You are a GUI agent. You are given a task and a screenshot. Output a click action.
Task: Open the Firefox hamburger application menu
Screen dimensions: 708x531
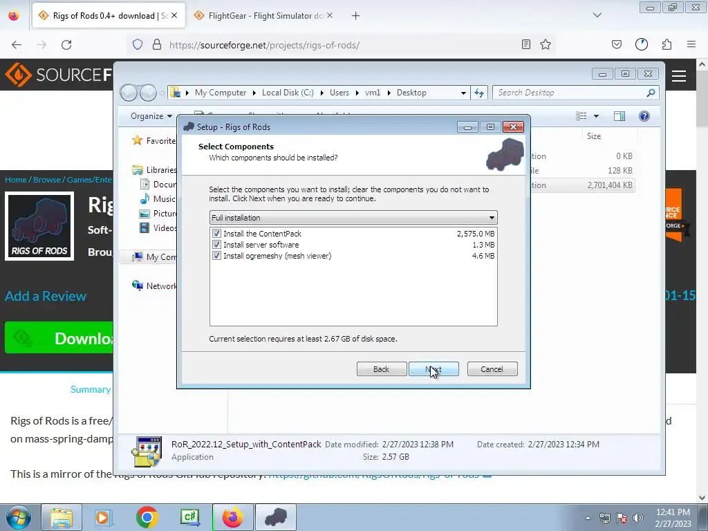coord(691,44)
